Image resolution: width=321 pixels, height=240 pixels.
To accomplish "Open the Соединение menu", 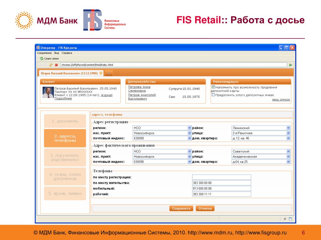I will point(44,53).
